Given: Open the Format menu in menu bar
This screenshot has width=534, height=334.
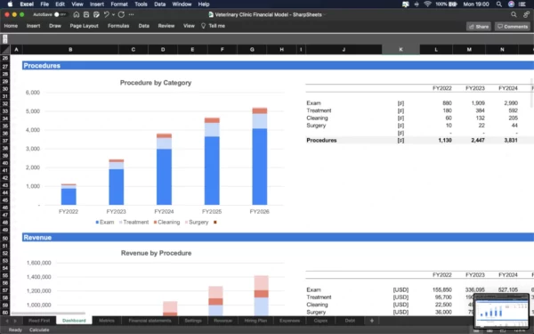Looking at the screenshot, I should (x=119, y=4).
